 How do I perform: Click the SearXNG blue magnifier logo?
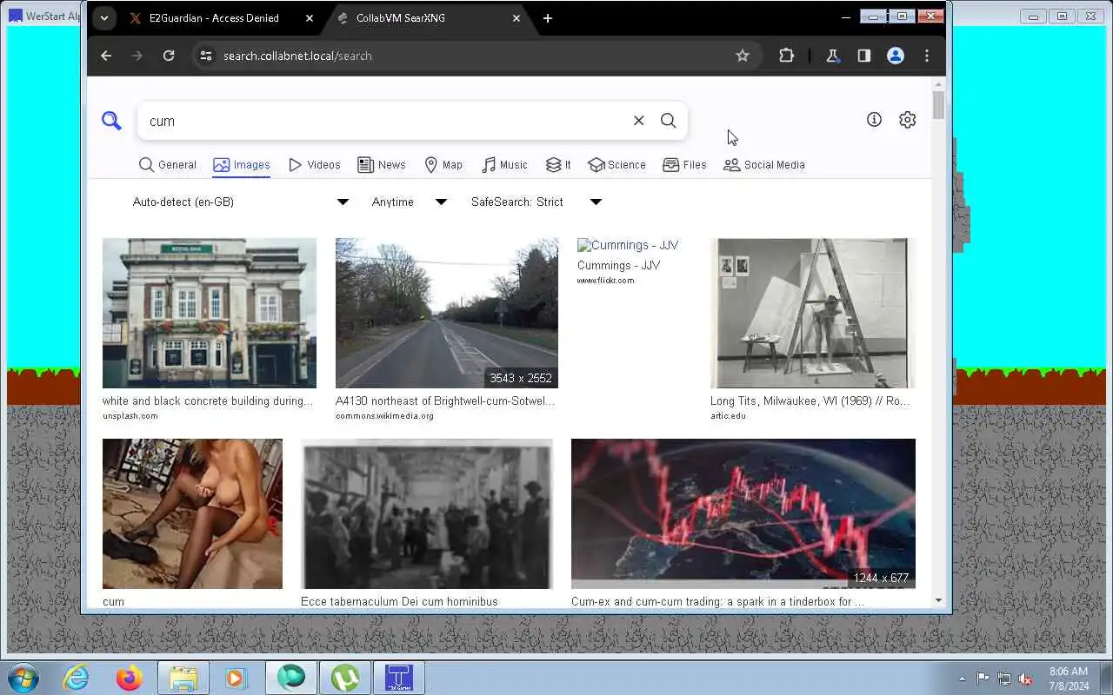pos(111,121)
